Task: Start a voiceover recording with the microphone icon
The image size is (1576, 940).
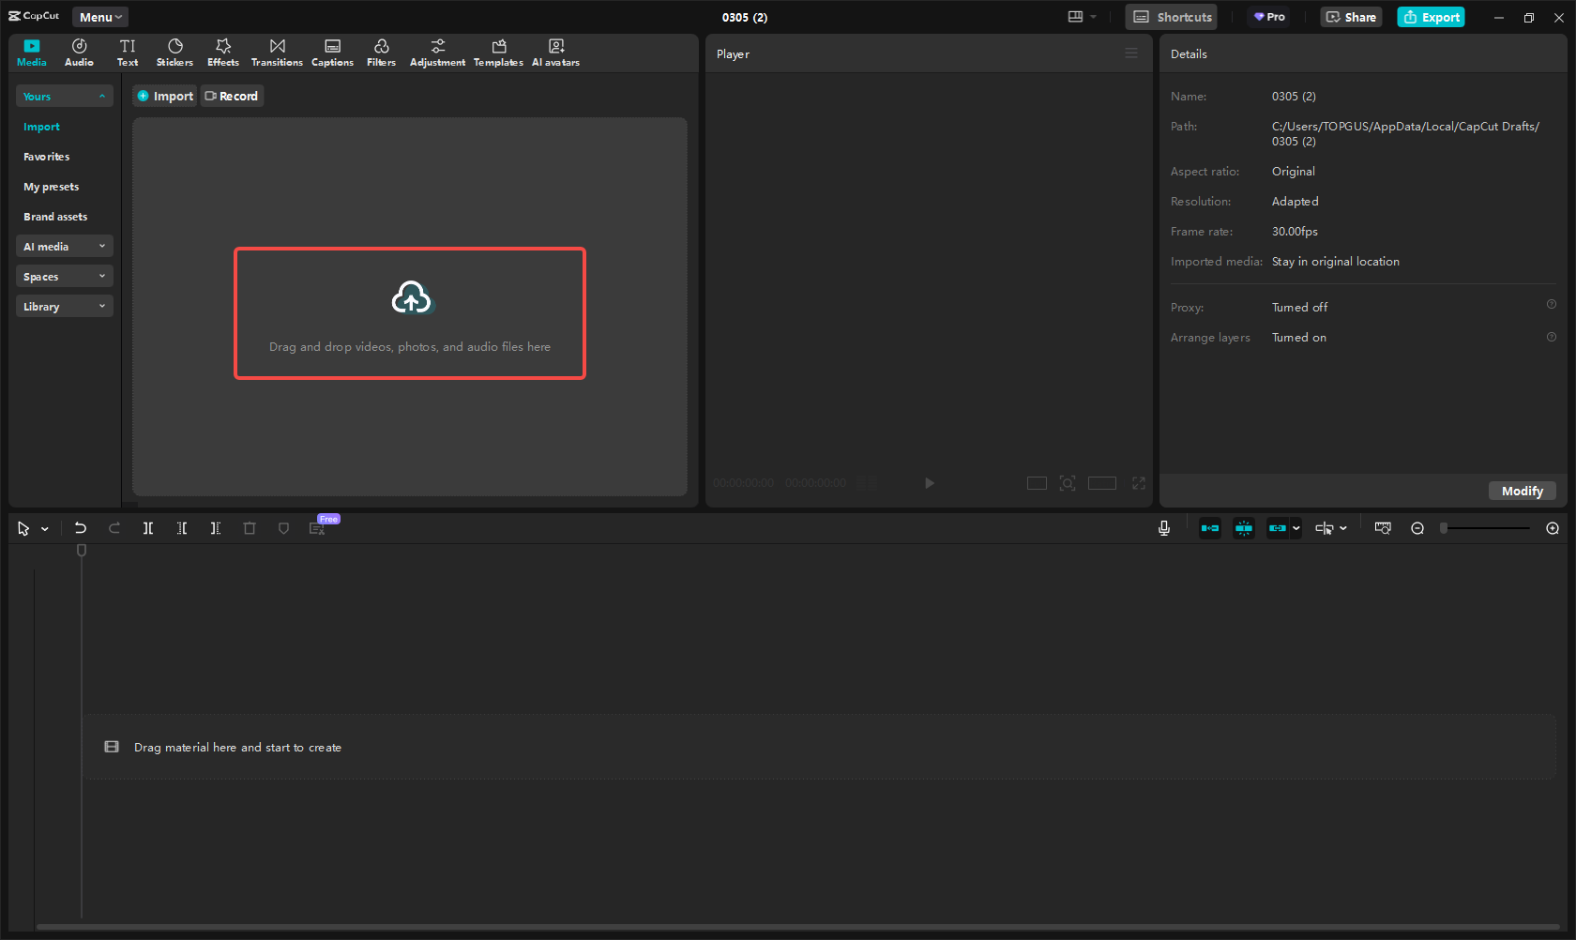Action: click(x=1163, y=527)
